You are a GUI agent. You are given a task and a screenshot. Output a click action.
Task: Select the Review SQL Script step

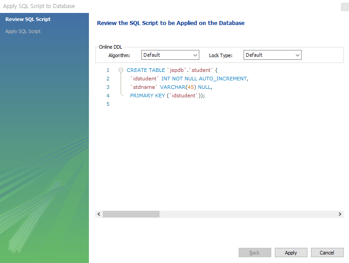[28, 19]
